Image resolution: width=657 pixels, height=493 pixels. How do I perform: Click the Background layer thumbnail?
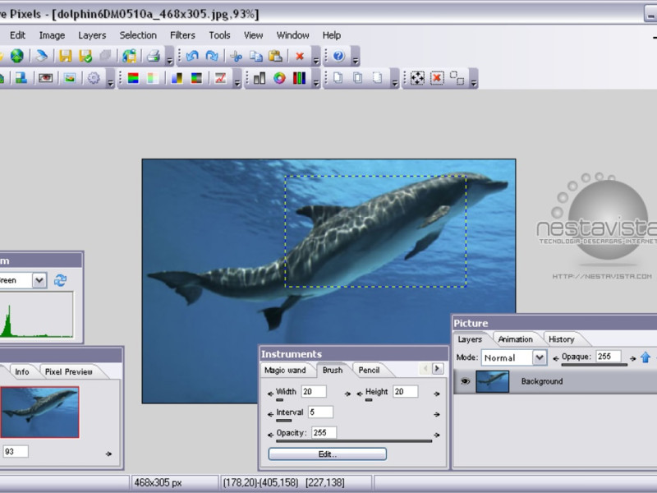click(492, 381)
